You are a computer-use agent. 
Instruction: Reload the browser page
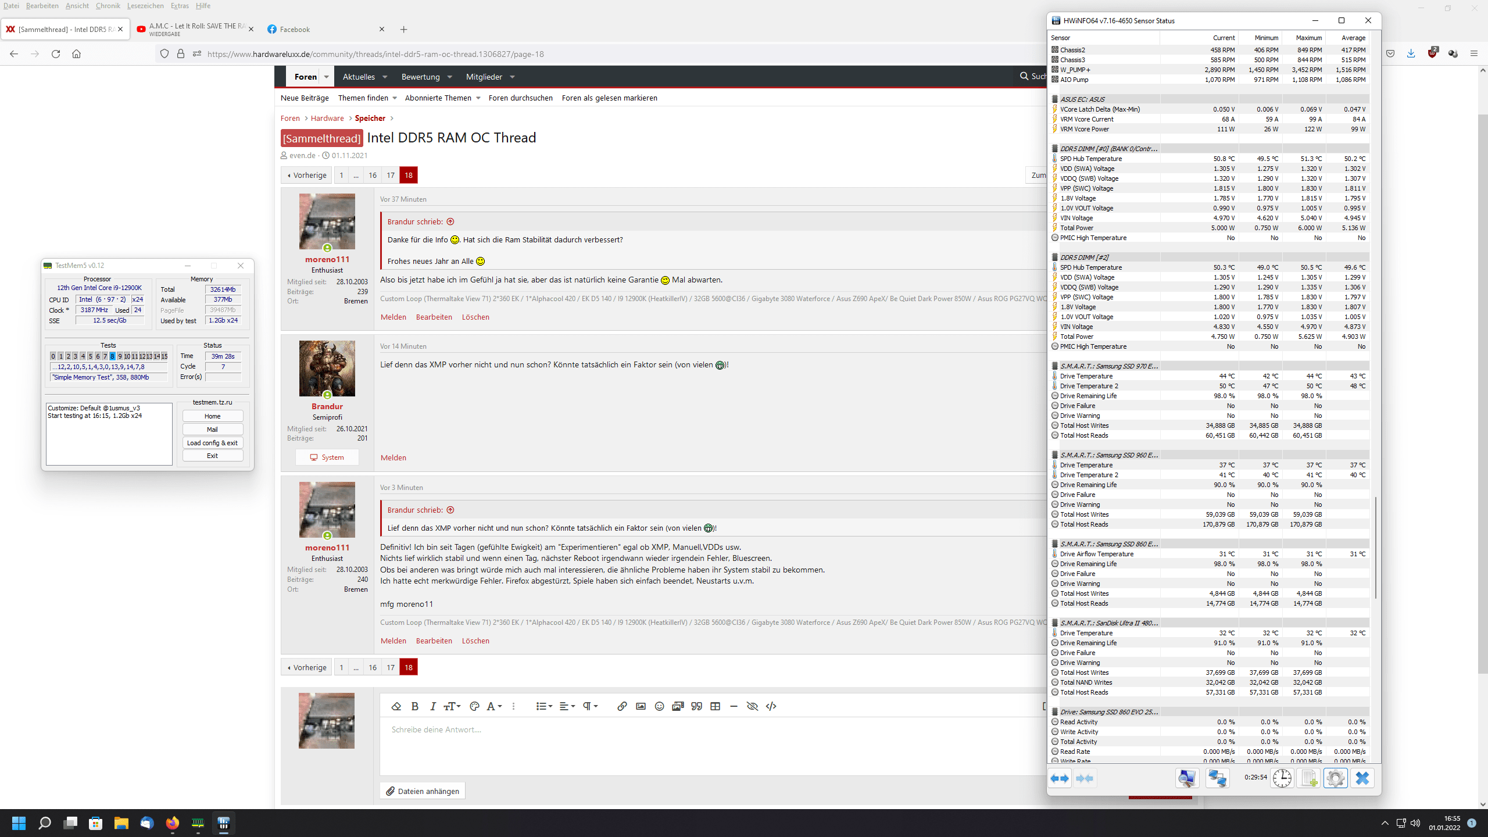56,54
